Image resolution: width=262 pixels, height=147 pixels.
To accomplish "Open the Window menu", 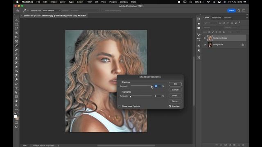I will click(x=124, y=2).
